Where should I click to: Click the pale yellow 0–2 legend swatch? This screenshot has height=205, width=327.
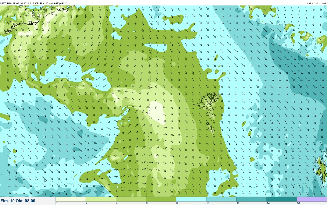[71, 199]
